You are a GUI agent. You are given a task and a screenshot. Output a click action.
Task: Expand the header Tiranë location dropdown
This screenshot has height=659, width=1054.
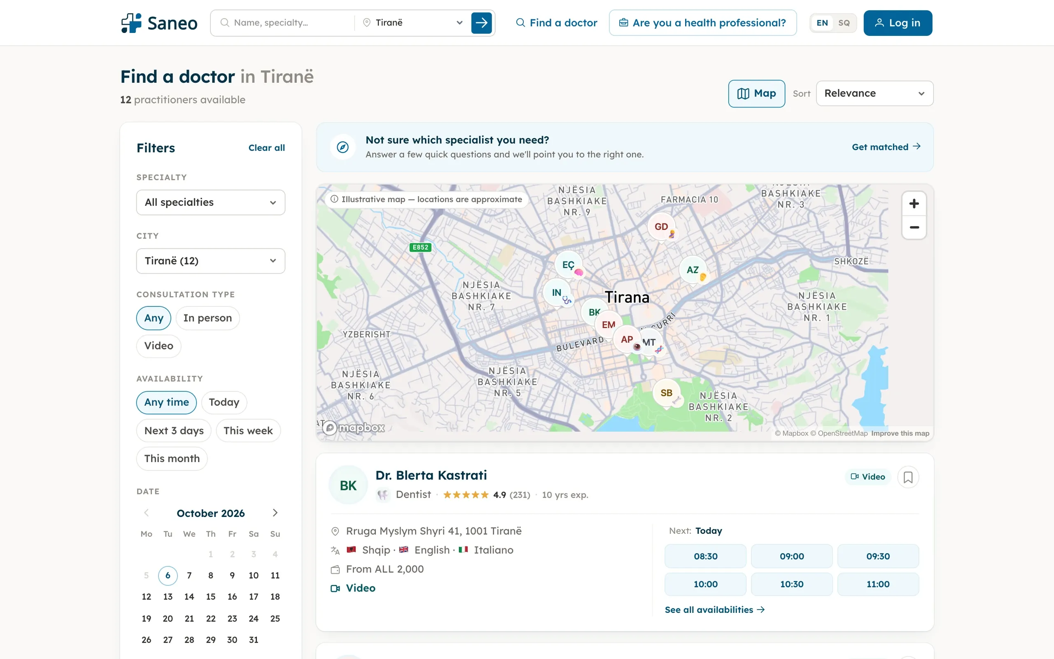click(413, 23)
